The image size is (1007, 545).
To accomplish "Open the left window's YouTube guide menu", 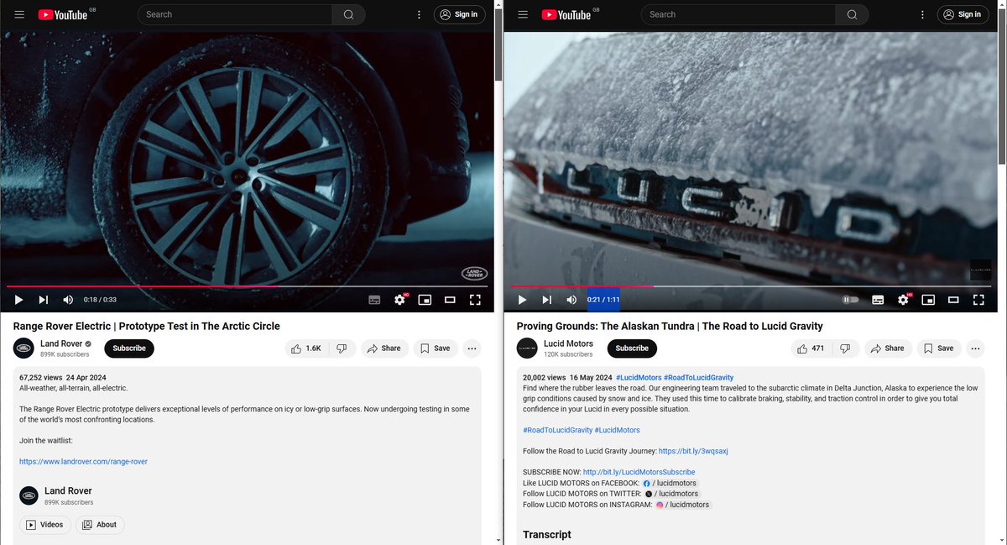I will (18, 14).
